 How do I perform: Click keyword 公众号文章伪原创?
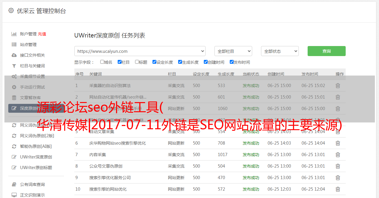(x=106, y=166)
